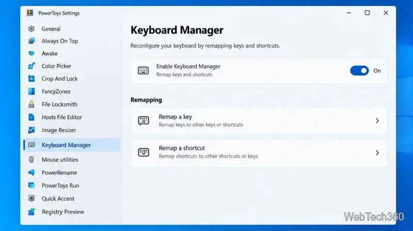This screenshot has width=413, height=231.
Task: Click the Registry Preview cubes icon
Action: click(x=31, y=211)
